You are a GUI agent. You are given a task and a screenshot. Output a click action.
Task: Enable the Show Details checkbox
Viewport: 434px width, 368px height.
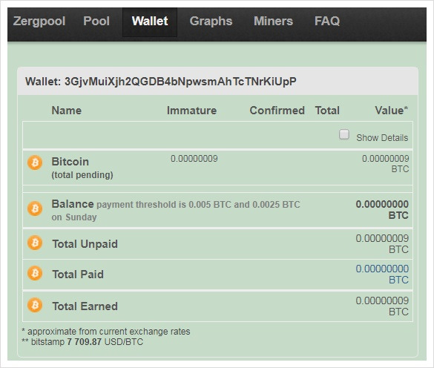[x=344, y=134]
